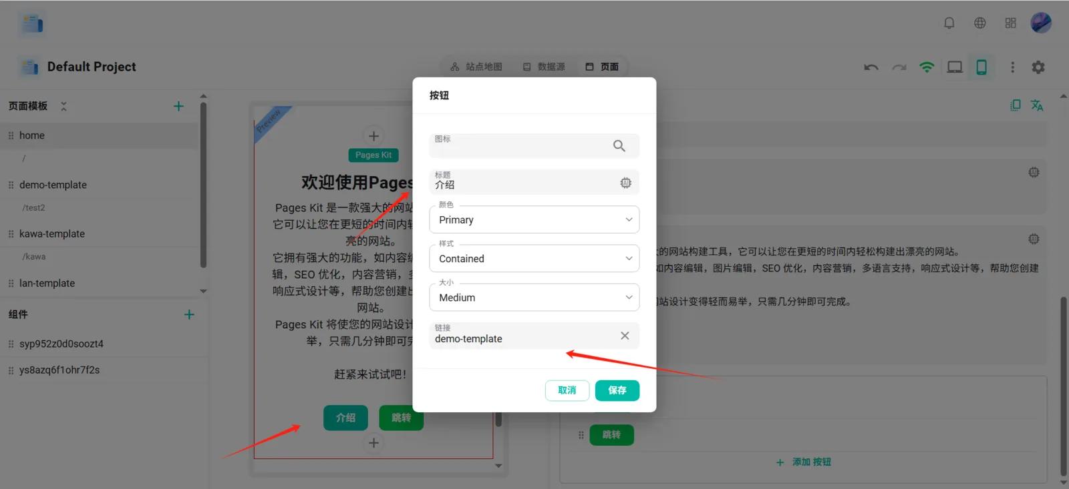This screenshot has width=1069, height=489.
Task: Click the redo arrow in the toolbar
Action: coord(899,67)
